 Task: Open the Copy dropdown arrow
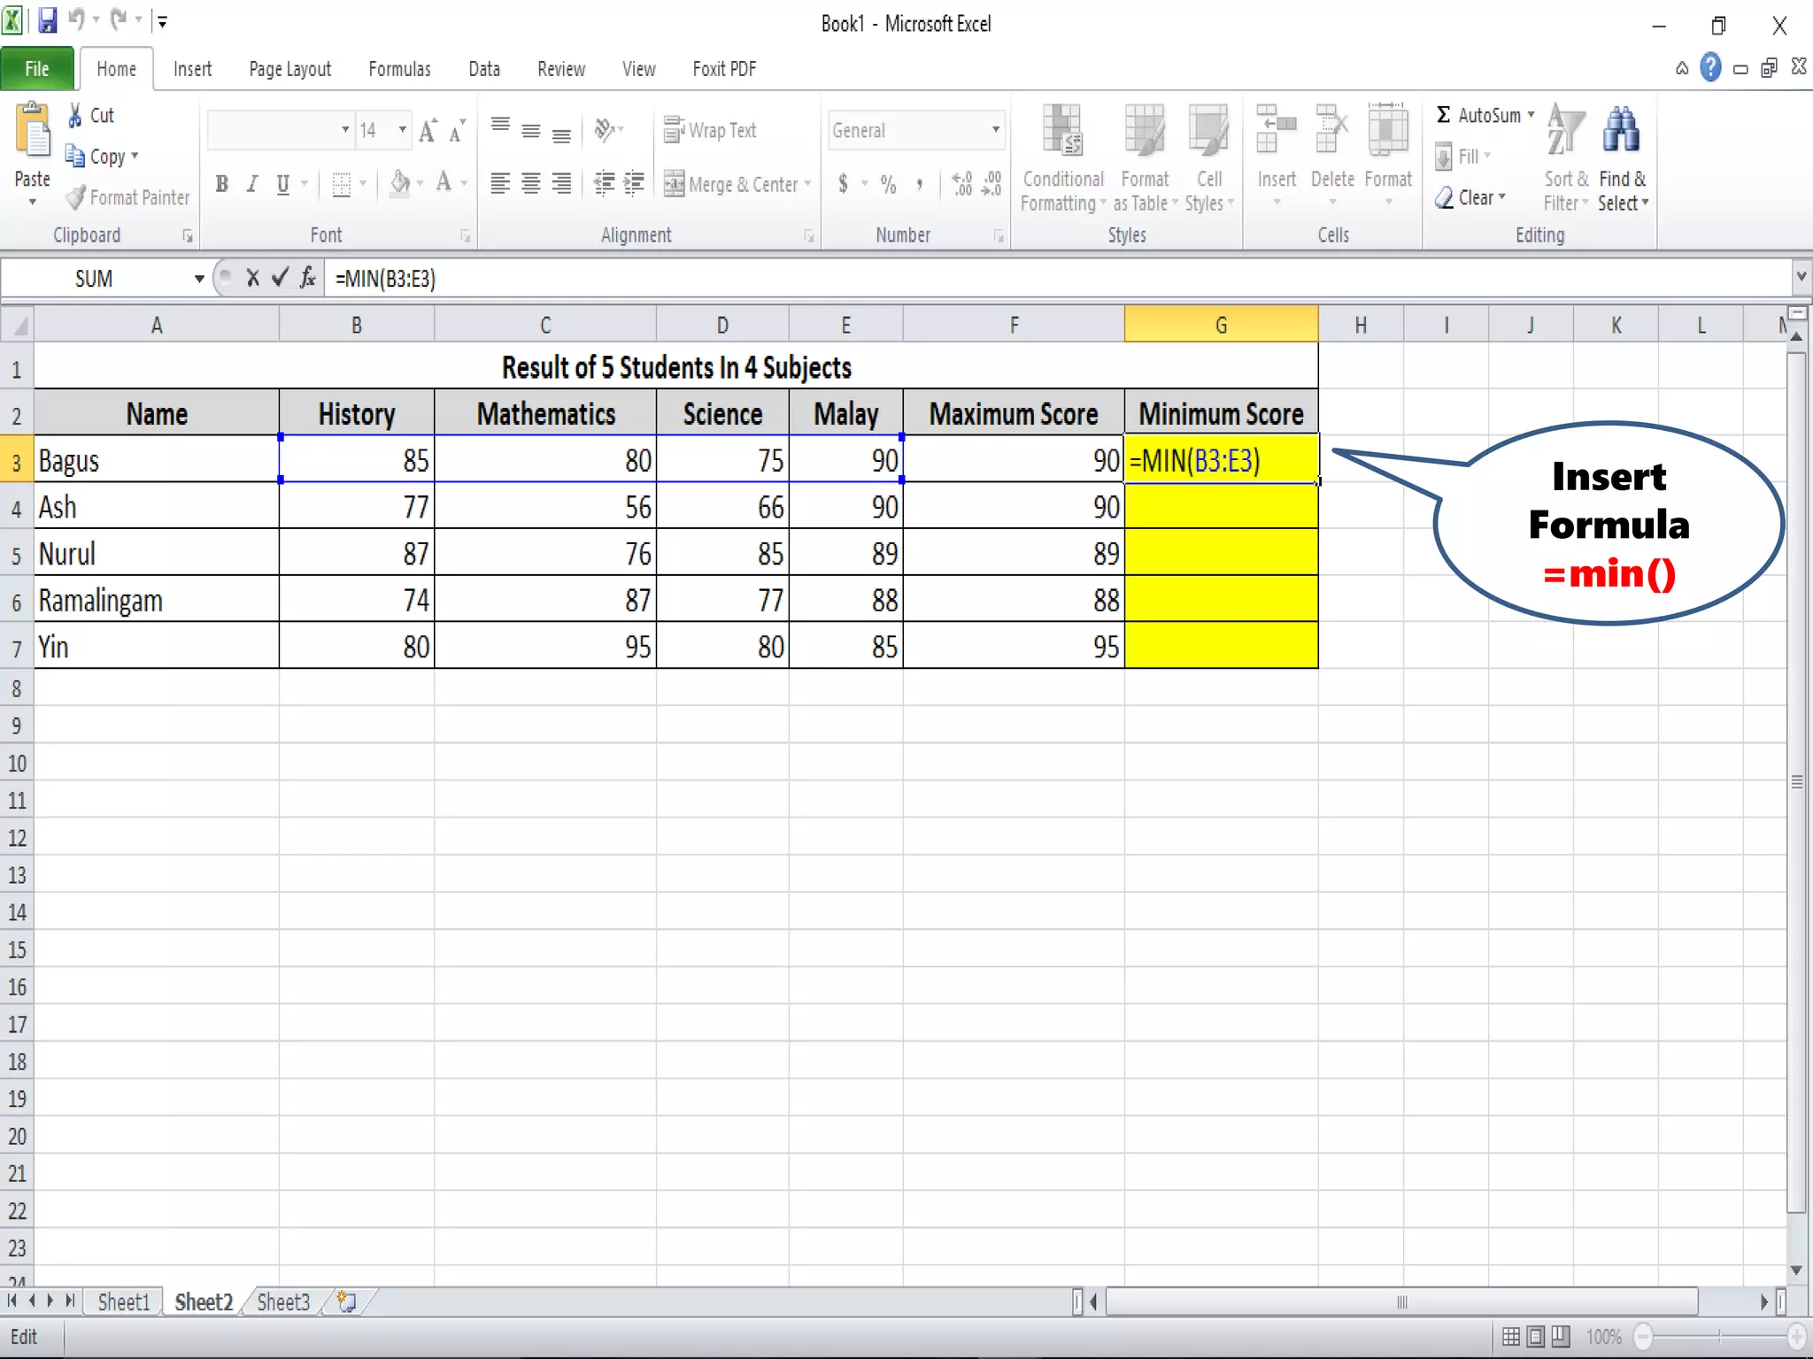coord(135,156)
